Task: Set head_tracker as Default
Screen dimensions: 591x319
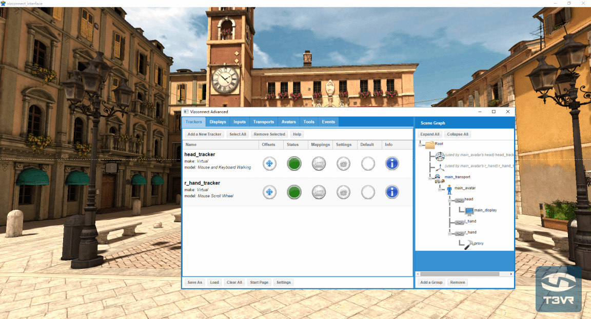Action: [368, 164]
